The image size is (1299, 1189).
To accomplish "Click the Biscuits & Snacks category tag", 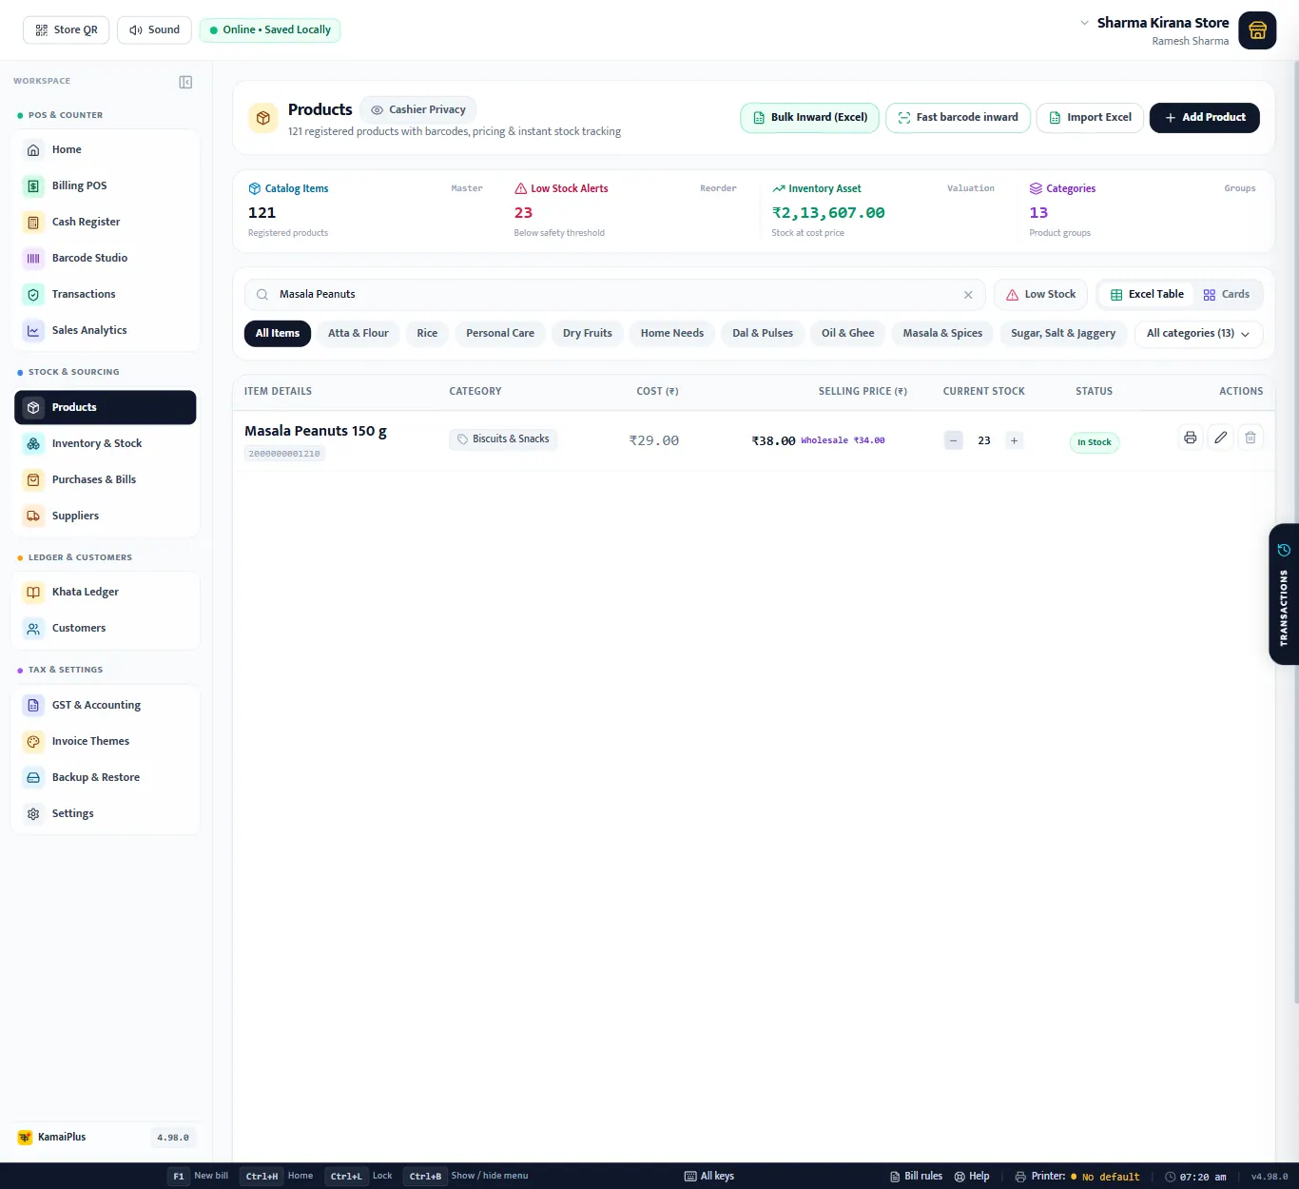I will click(x=503, y=439).
